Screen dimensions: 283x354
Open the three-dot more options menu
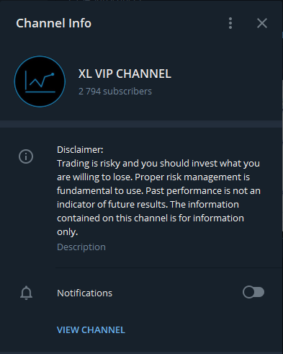click(x=230, y=23)
